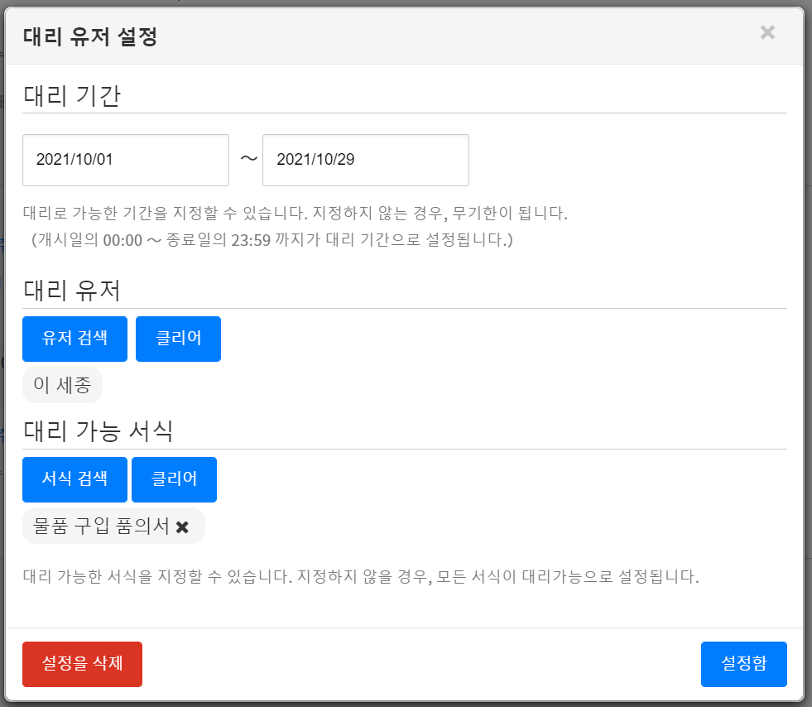Open the 유저 검색 user search
Screen dimensions: 812x707
(74, 339)
